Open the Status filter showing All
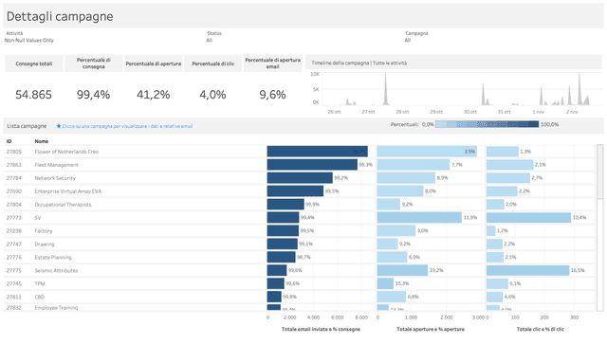Screen dimensions: 607x344 tap(210, 40)
